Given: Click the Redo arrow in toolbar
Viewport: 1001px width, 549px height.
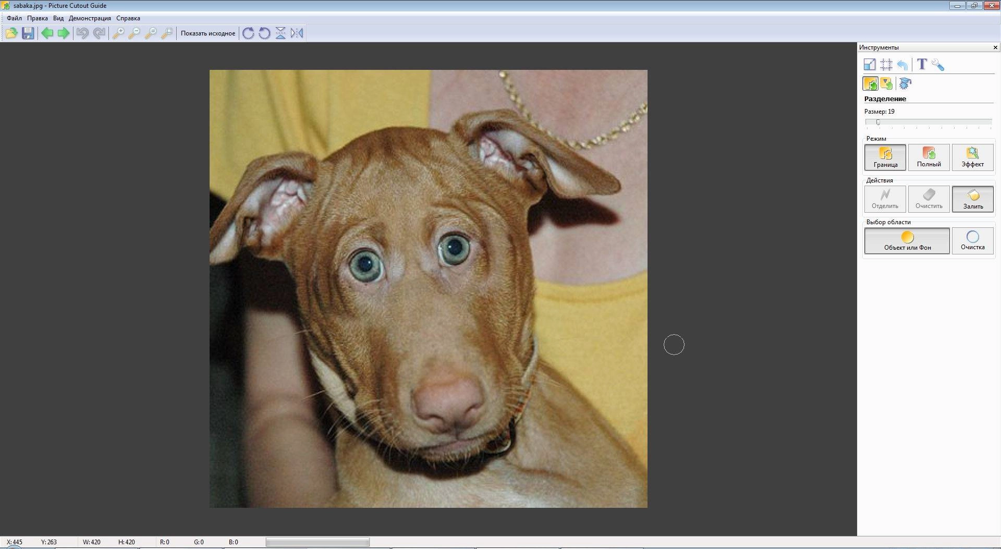Looking at the screenshot, I should pyautogui.click(x=99, y=33).
